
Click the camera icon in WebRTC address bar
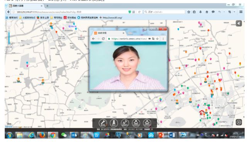tap(149, 39)
